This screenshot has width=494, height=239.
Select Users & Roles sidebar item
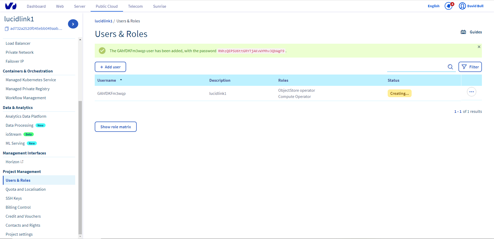point(39,180)
